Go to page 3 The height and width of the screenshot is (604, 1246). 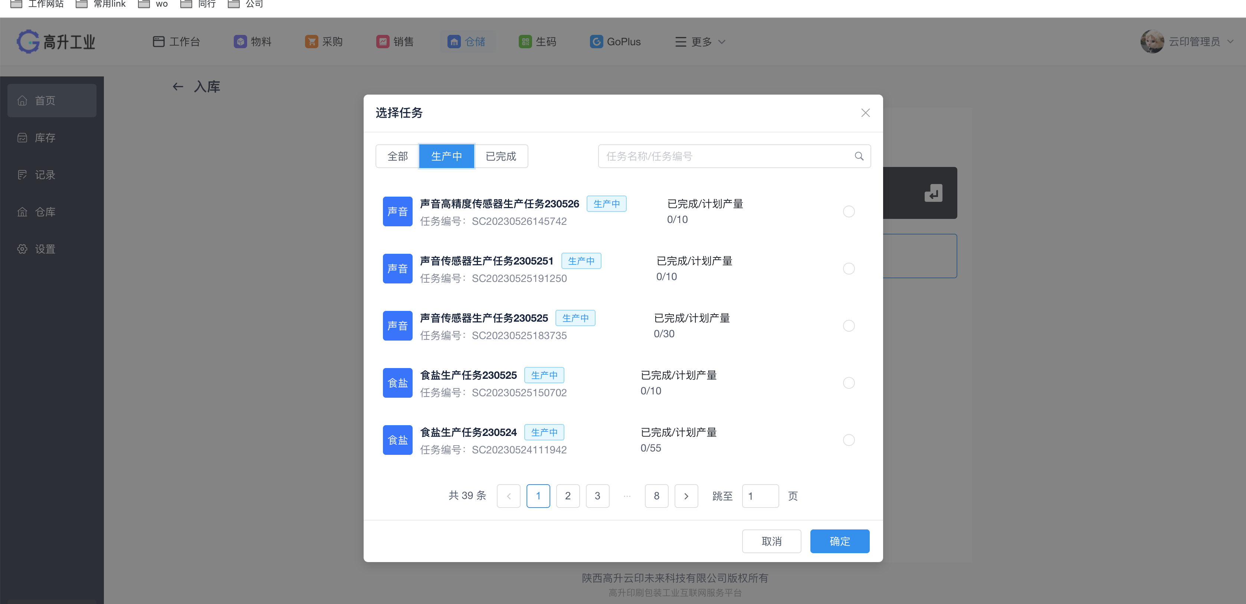[597, 496]
